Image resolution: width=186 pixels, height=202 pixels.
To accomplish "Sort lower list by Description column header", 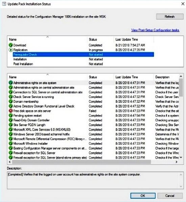I will [x=166, y=77].
